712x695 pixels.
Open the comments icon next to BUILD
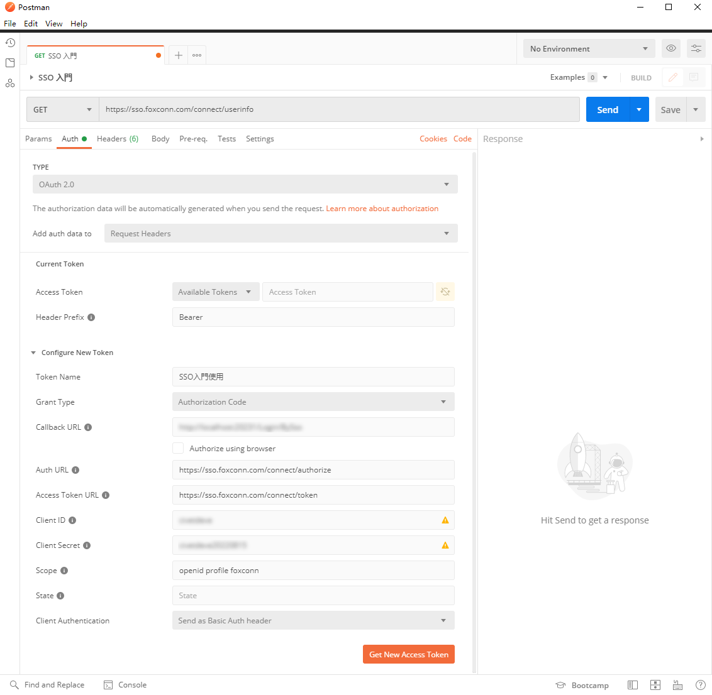[x=693, y=77]
